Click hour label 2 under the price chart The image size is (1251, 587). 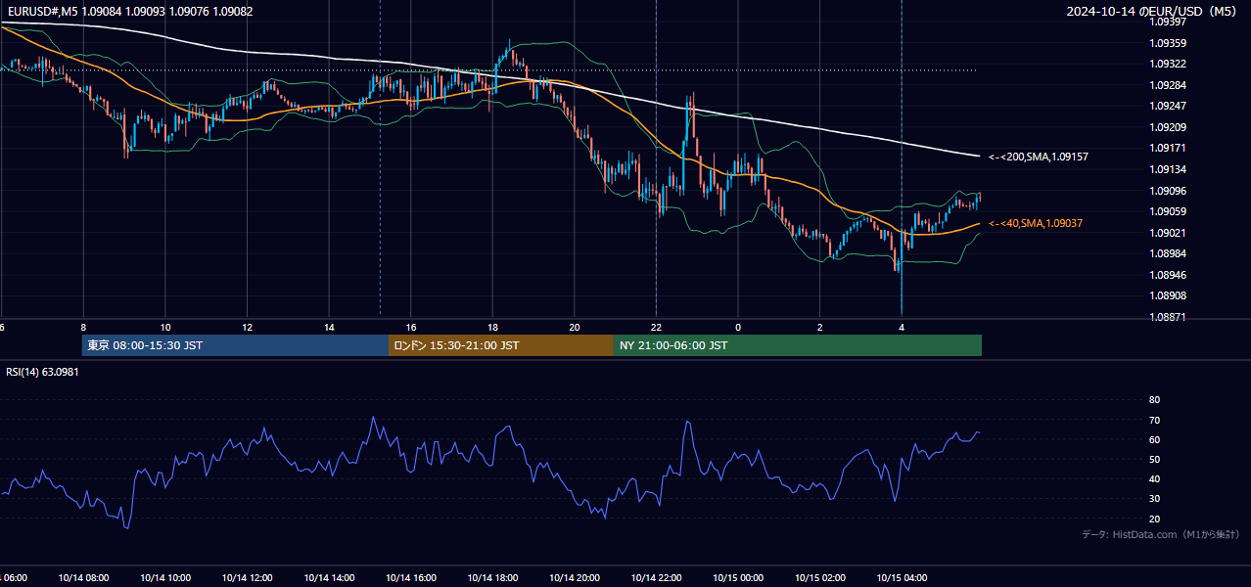pos(820,327)
